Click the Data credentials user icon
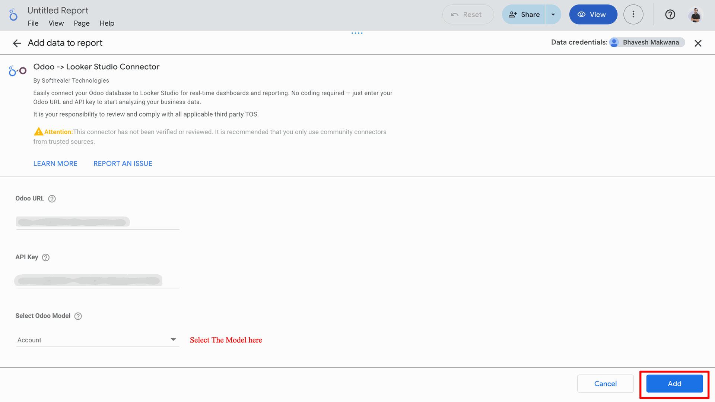Viewport: 715px width, 402px height. tap(614, 42)
